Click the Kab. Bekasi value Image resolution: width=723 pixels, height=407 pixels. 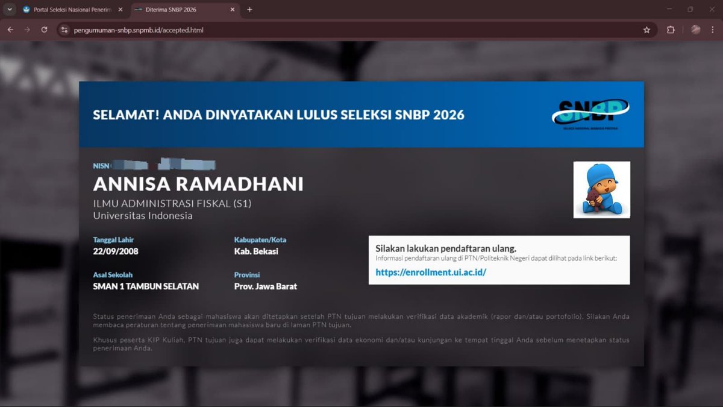(x=256, y=251)
